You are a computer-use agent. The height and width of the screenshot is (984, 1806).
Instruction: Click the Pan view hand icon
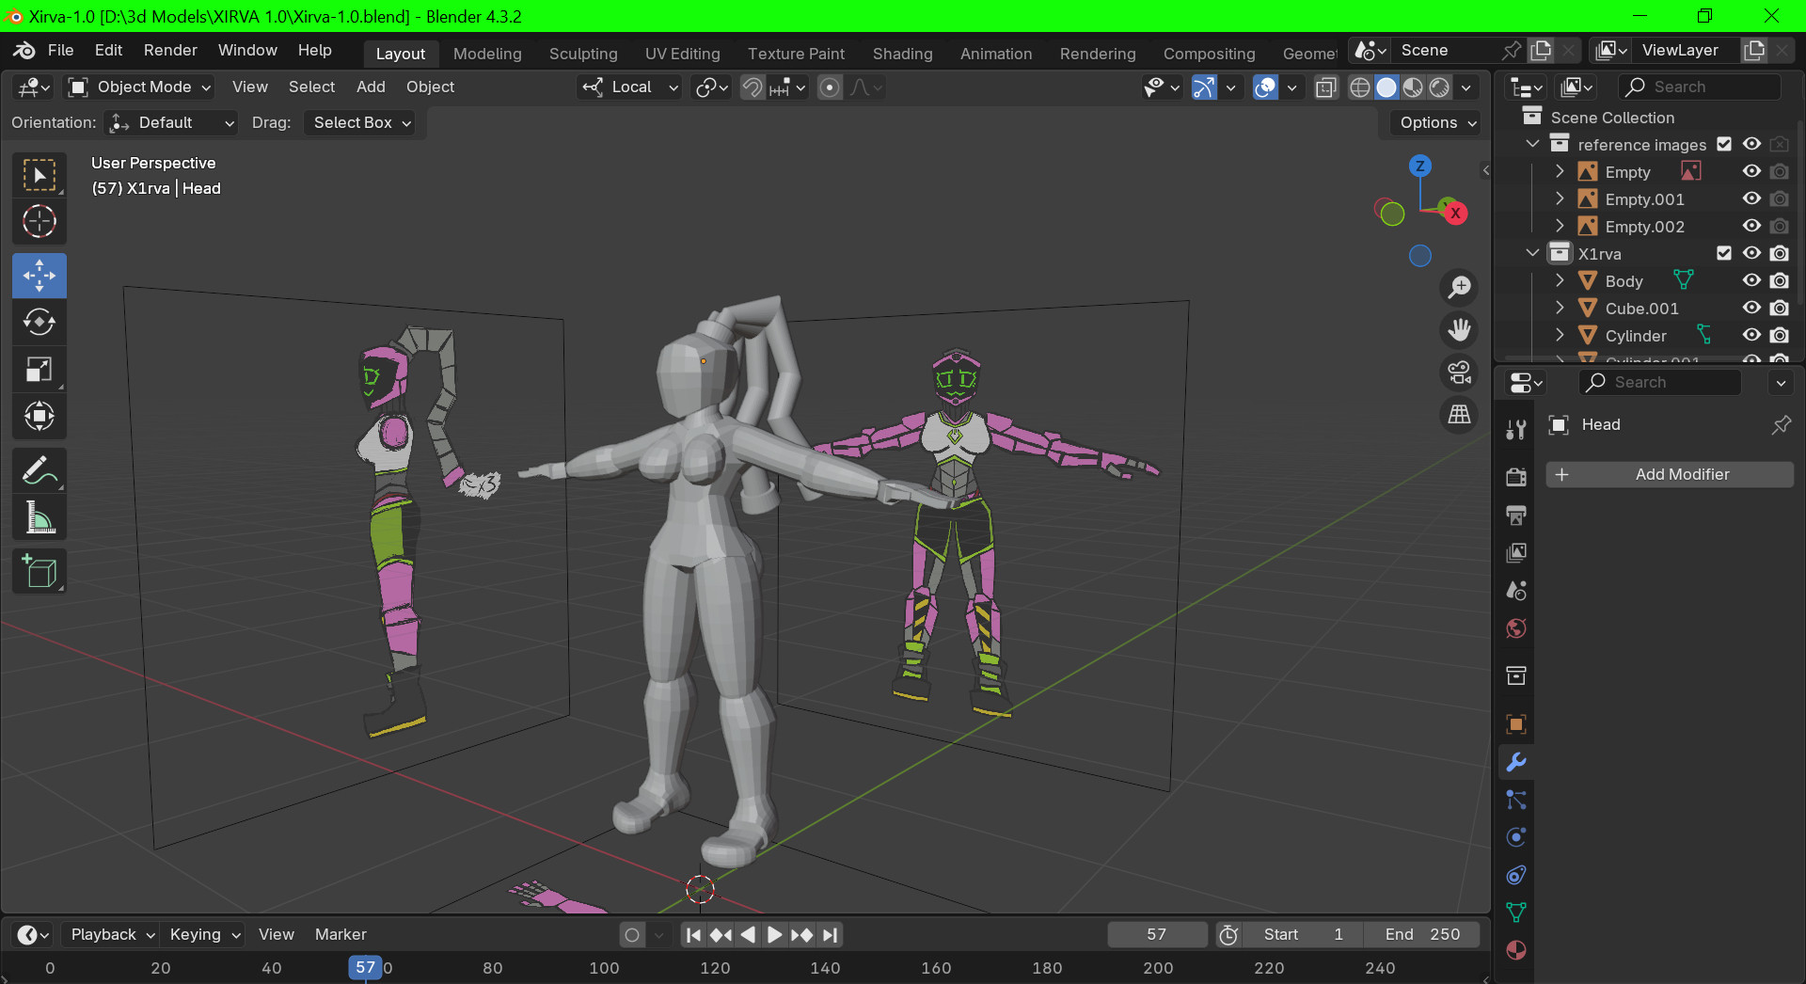click(x=1459, y=330)
